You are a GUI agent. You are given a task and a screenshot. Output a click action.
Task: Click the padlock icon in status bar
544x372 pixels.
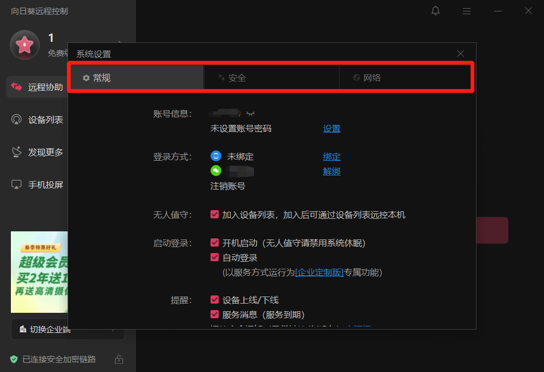(x=119, y=360)
